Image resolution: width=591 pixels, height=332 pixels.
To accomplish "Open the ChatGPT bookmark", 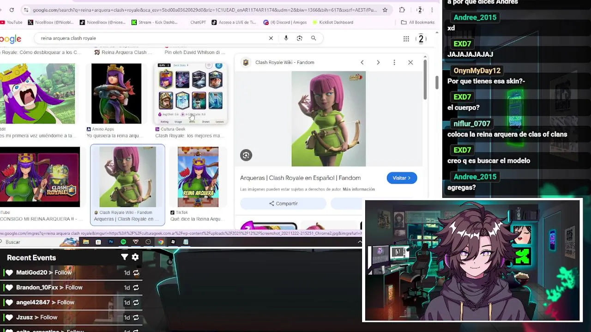I will click(198, 22).
